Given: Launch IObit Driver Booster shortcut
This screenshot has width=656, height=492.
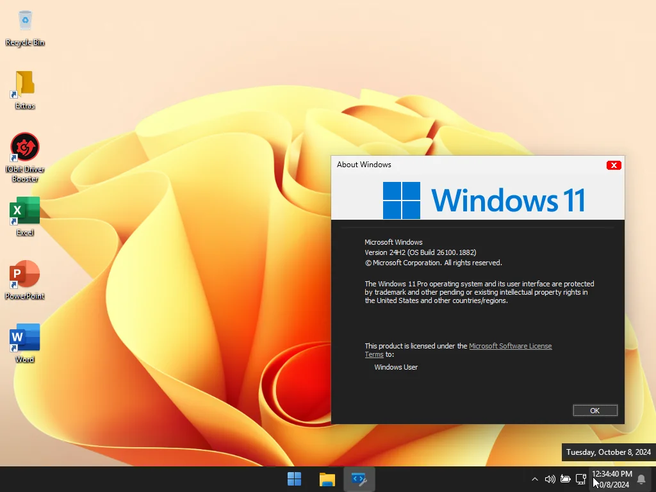Looking at the screenshot, I should [x=25, y=158].
